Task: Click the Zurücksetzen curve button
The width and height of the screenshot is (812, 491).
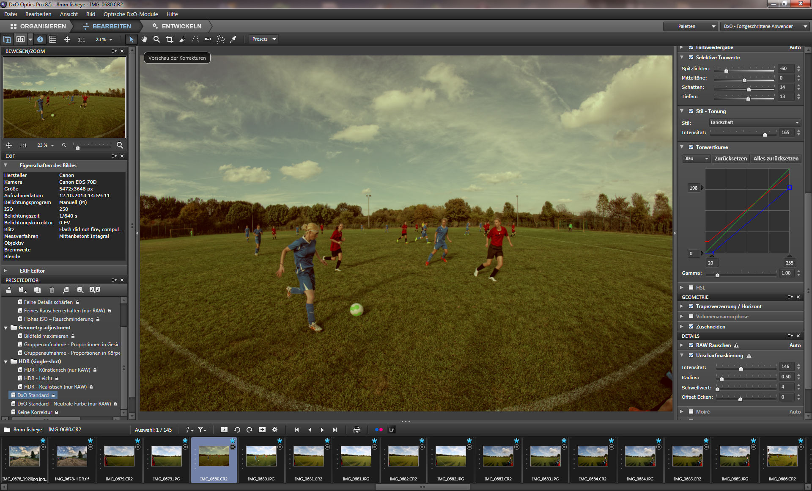Action: pos(730,159)
